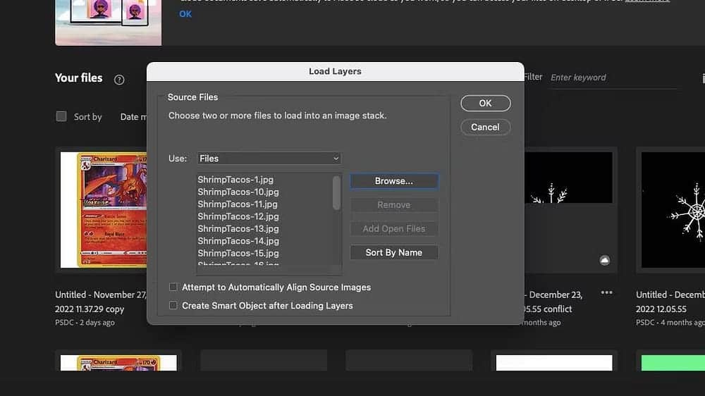Viewport: 705px width, 396px height.
Task: Click the Browse... button
Action: (393, 181)
